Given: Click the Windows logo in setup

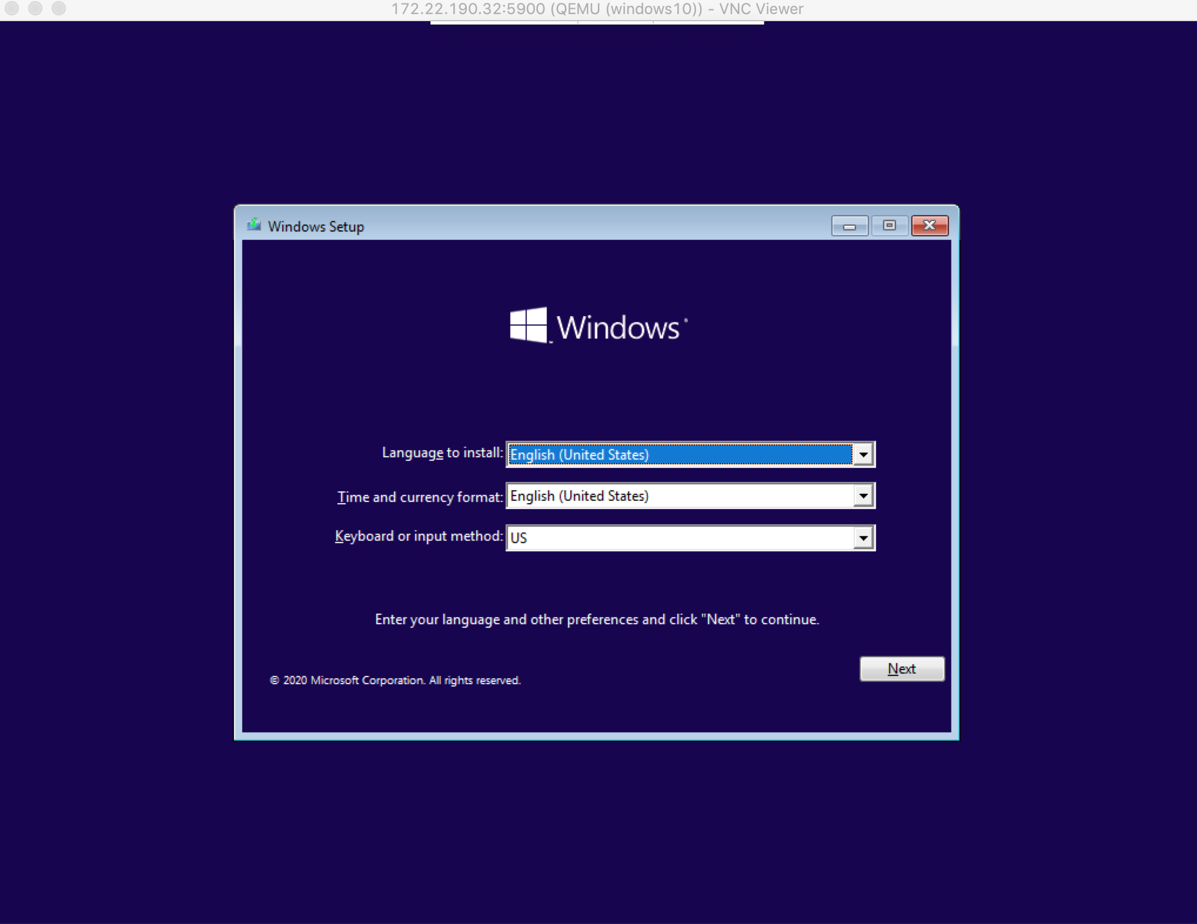Looking at the screenshot, I should tap(528, 325).
